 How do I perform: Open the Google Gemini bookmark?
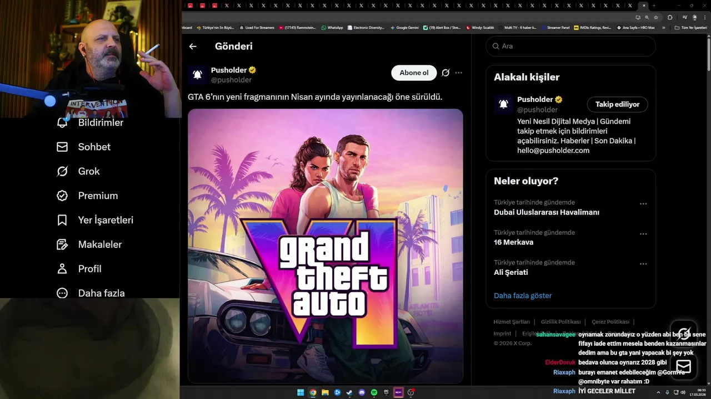coord(404,27)
